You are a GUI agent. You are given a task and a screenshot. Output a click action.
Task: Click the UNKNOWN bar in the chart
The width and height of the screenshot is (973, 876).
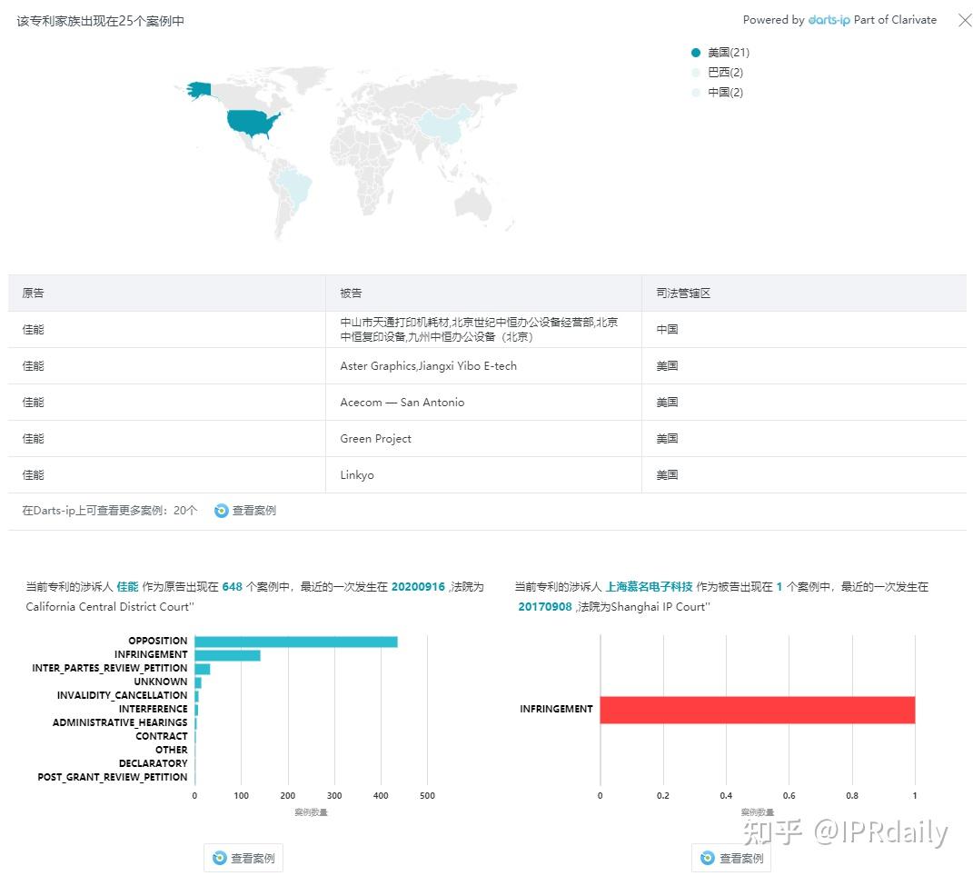(x=198, y=683)
